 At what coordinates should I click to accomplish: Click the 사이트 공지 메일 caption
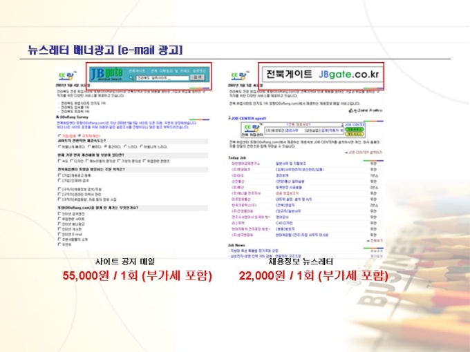click(125, 262)
